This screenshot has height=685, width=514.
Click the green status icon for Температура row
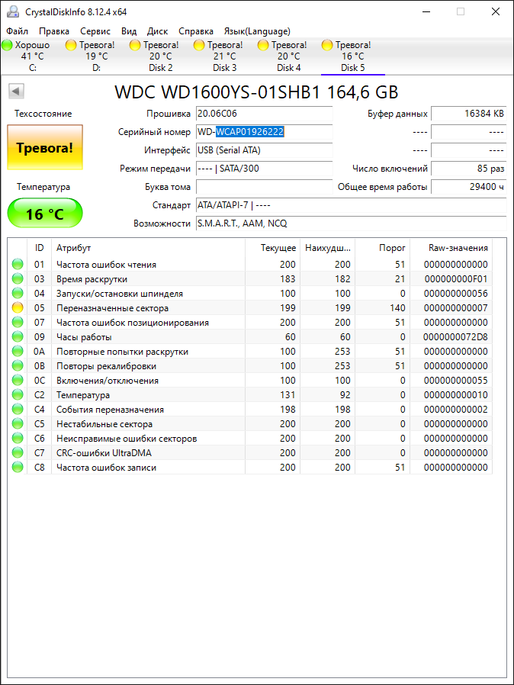point(18,394)
